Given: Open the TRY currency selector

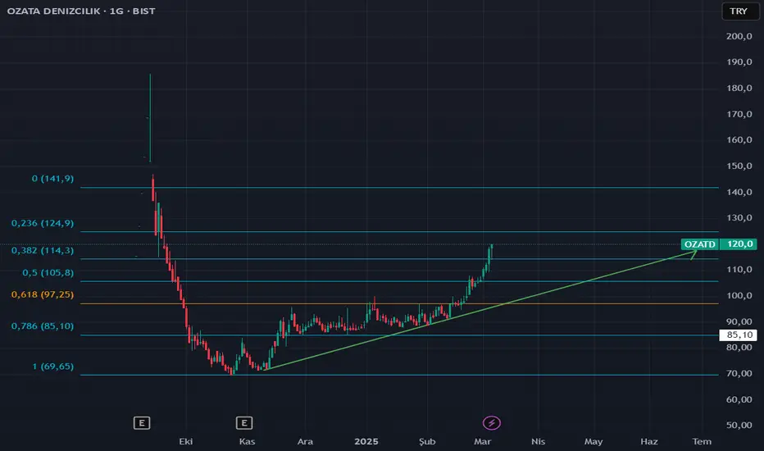Looking at the screenshot, I should [x=739, y=11].
